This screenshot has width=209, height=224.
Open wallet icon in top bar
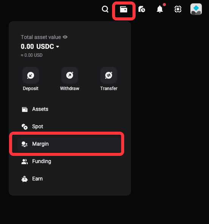124,9
